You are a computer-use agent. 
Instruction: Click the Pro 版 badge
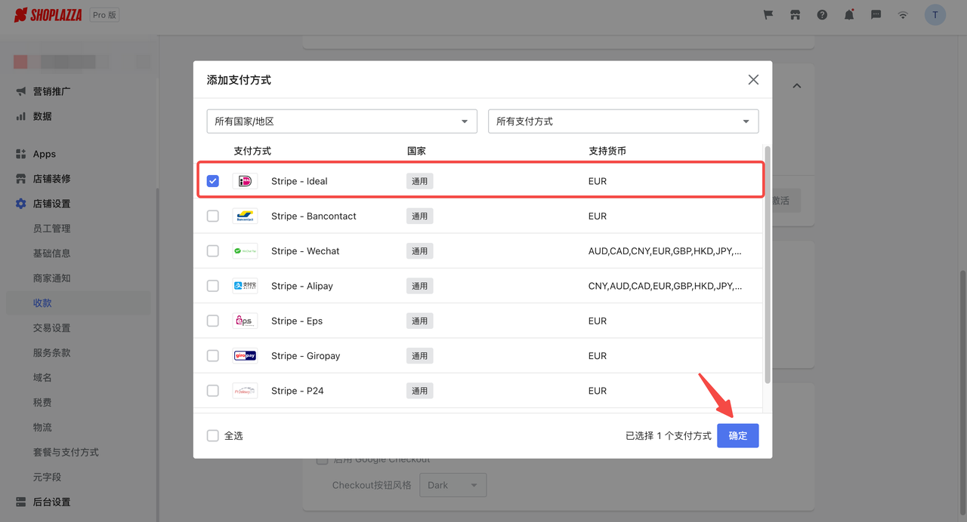click(x=104, y=15)
